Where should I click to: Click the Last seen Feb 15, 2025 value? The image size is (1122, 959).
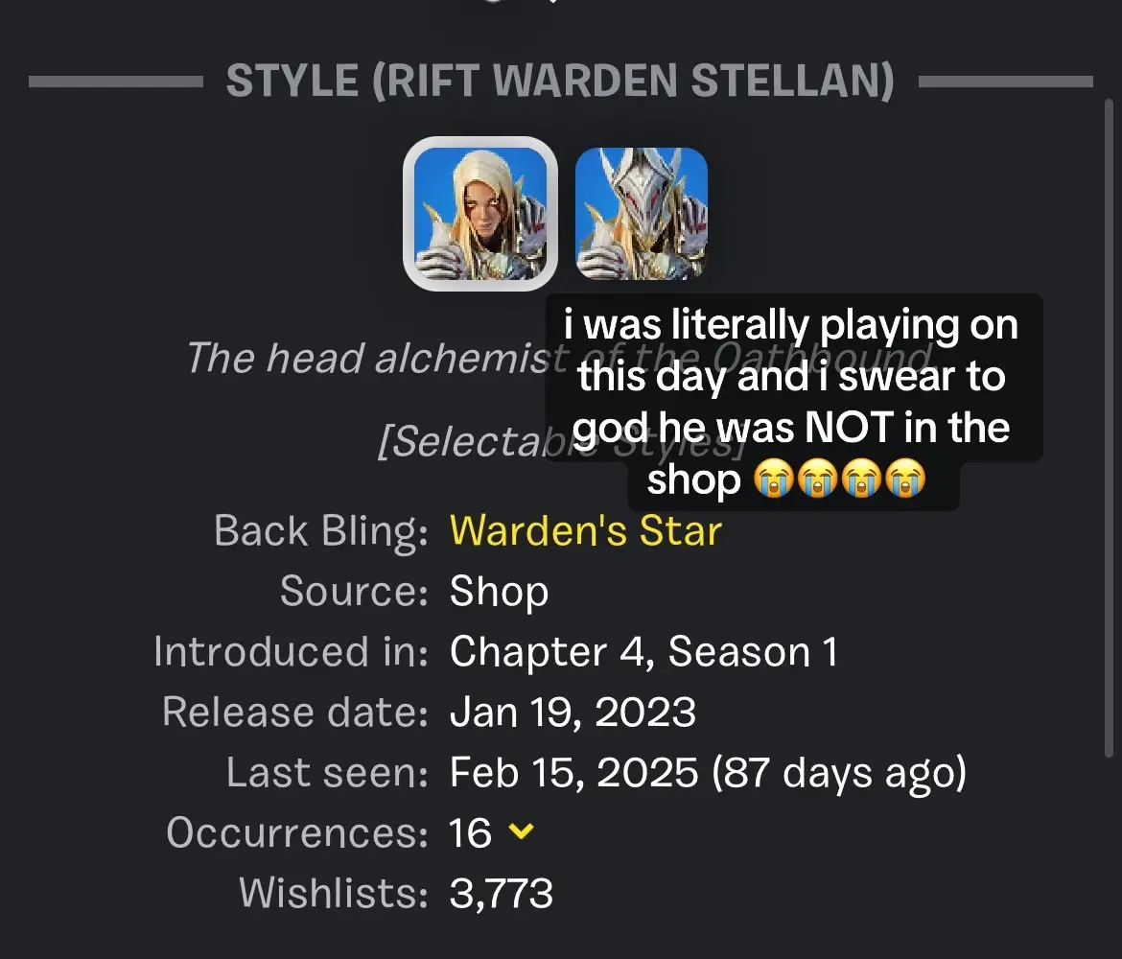[708, 773]
